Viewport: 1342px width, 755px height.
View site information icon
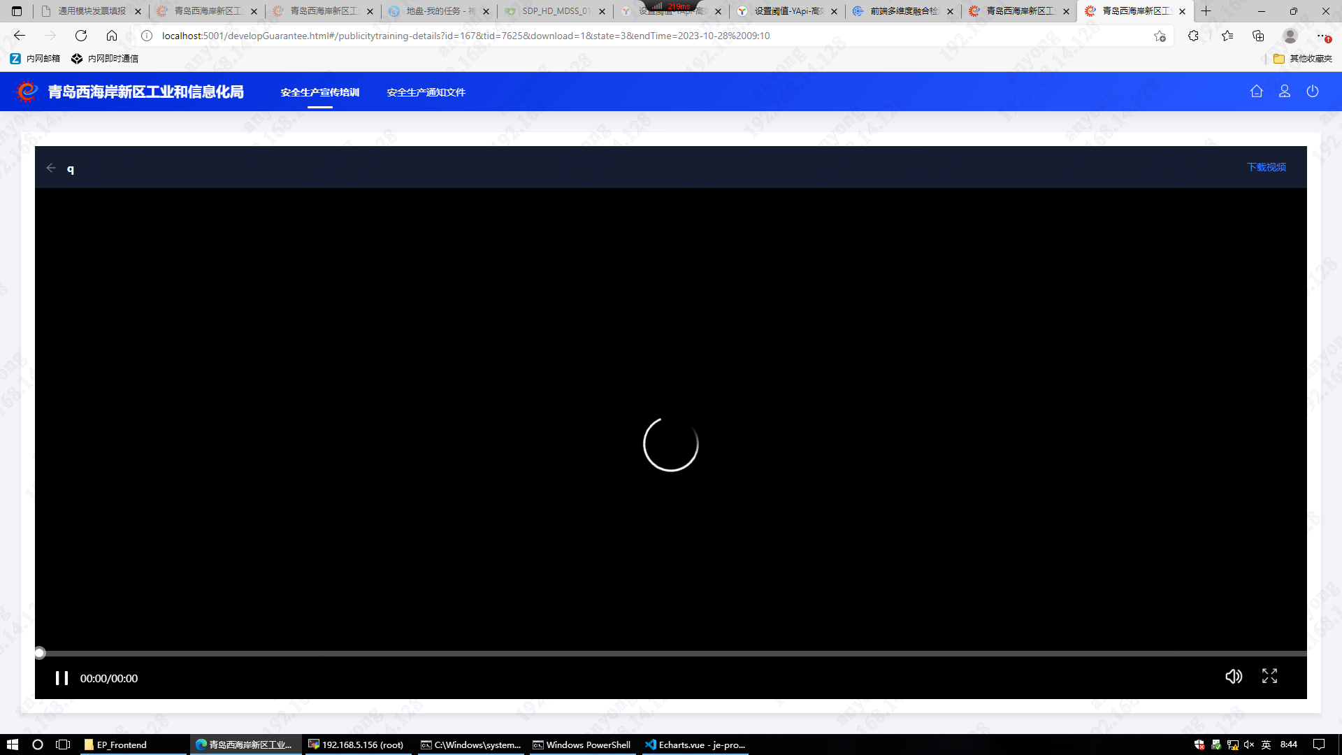pos(147,36)
